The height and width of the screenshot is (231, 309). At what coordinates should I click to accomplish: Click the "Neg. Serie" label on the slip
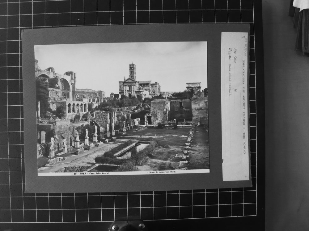pyautogui.click(x=235, y=55)
